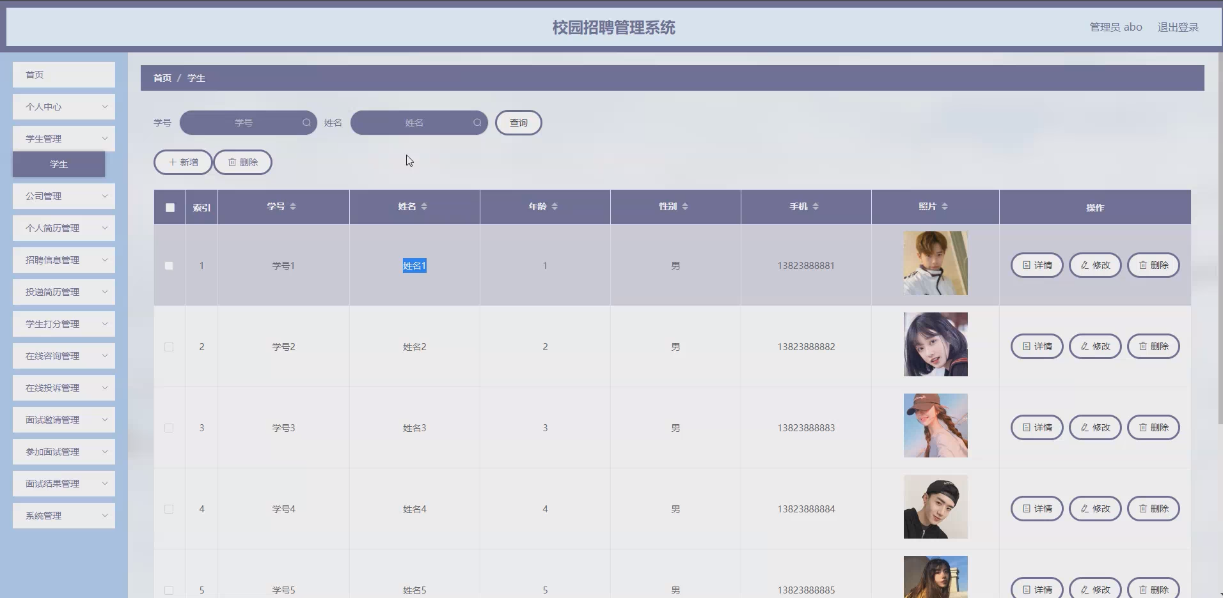Click the 删除 batch delete button

coord(243,162)
